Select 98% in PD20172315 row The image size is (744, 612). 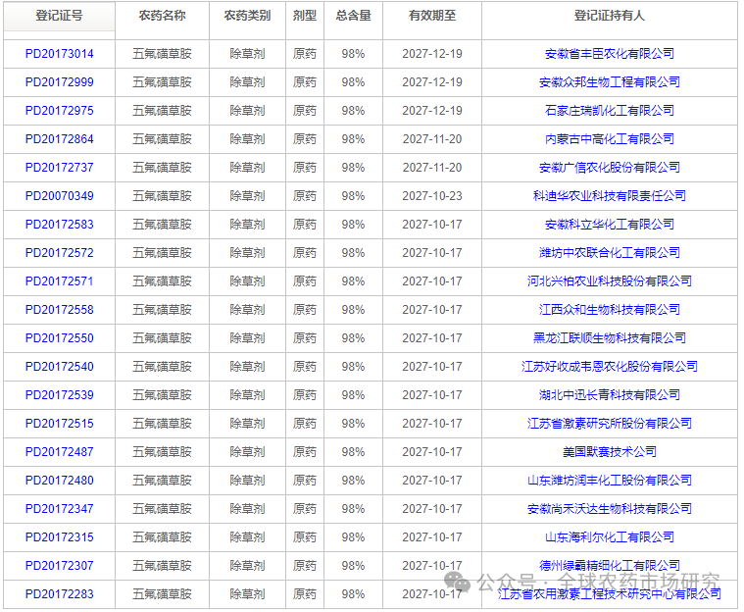353,537
